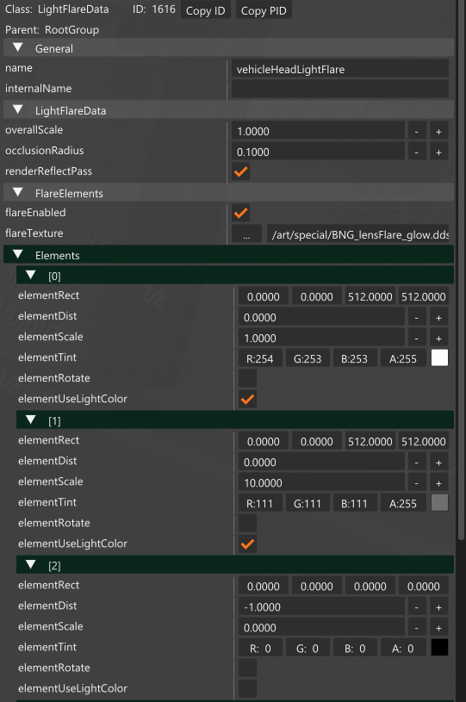Decrease element [2] elementScale
This screenshot has height=702, width=466.
pyautogui.click(x=417, y=627)
